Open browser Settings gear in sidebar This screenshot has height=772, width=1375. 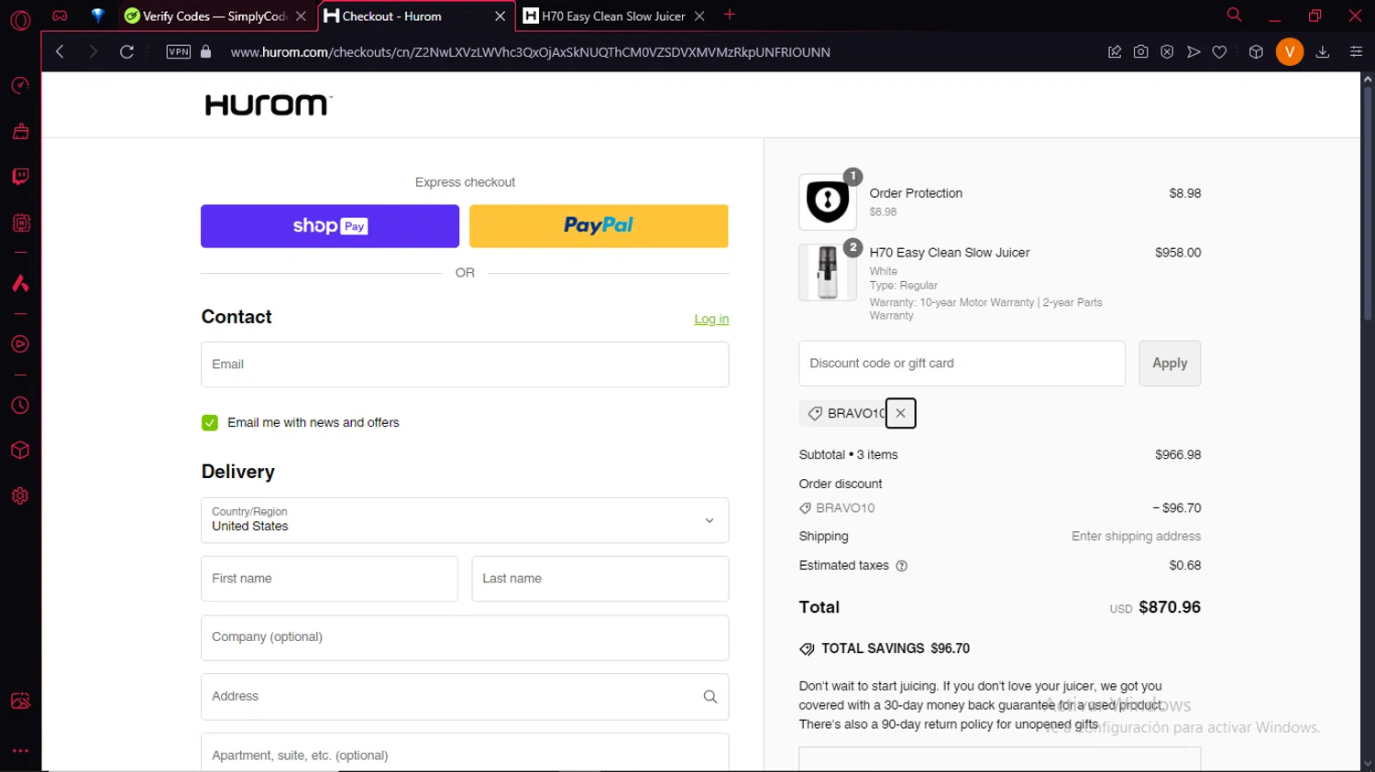coord(20,495)
